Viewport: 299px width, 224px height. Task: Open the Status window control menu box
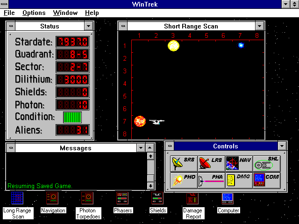point(11,26)
